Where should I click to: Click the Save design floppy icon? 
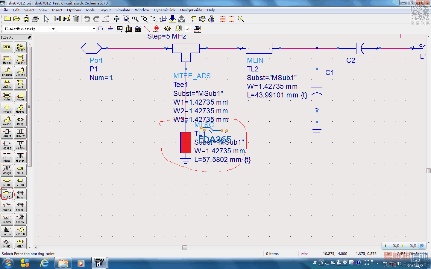[x=26, y=19]
